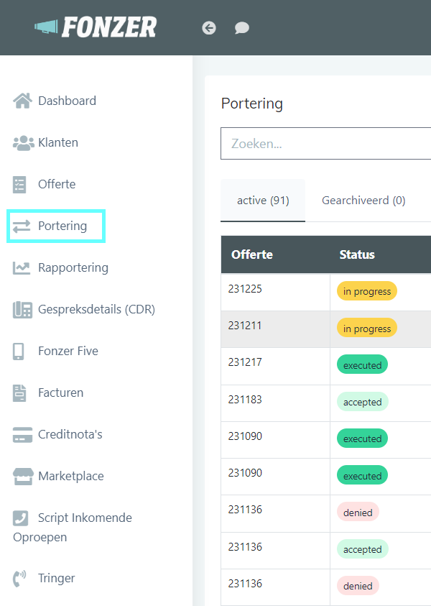
Task: Open the chat bubble icon in header
Action: 242,28
